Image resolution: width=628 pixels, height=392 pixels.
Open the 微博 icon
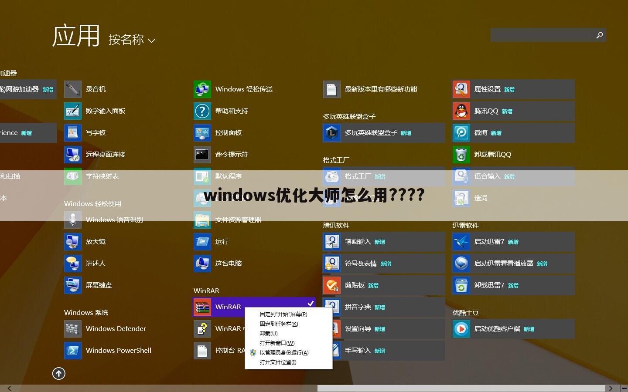461,133
